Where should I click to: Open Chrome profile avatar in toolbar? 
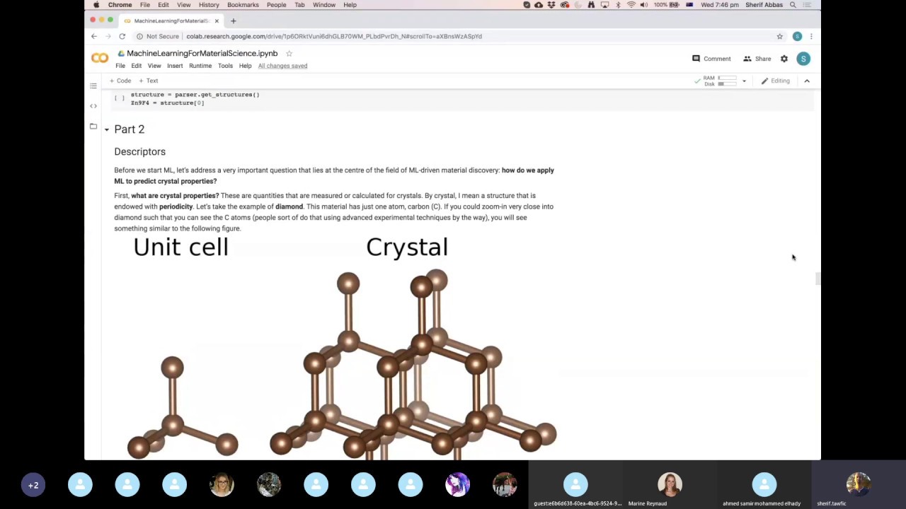[x=797, y=36]
